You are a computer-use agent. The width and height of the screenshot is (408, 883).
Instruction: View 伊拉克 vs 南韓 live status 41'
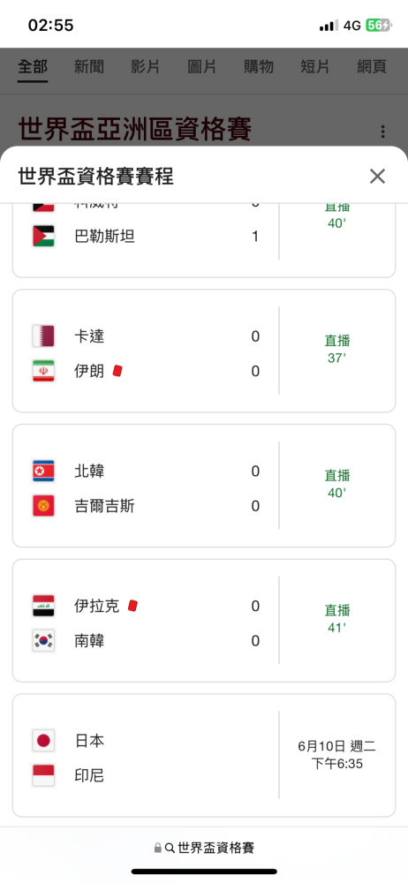[x=337, y=618]
